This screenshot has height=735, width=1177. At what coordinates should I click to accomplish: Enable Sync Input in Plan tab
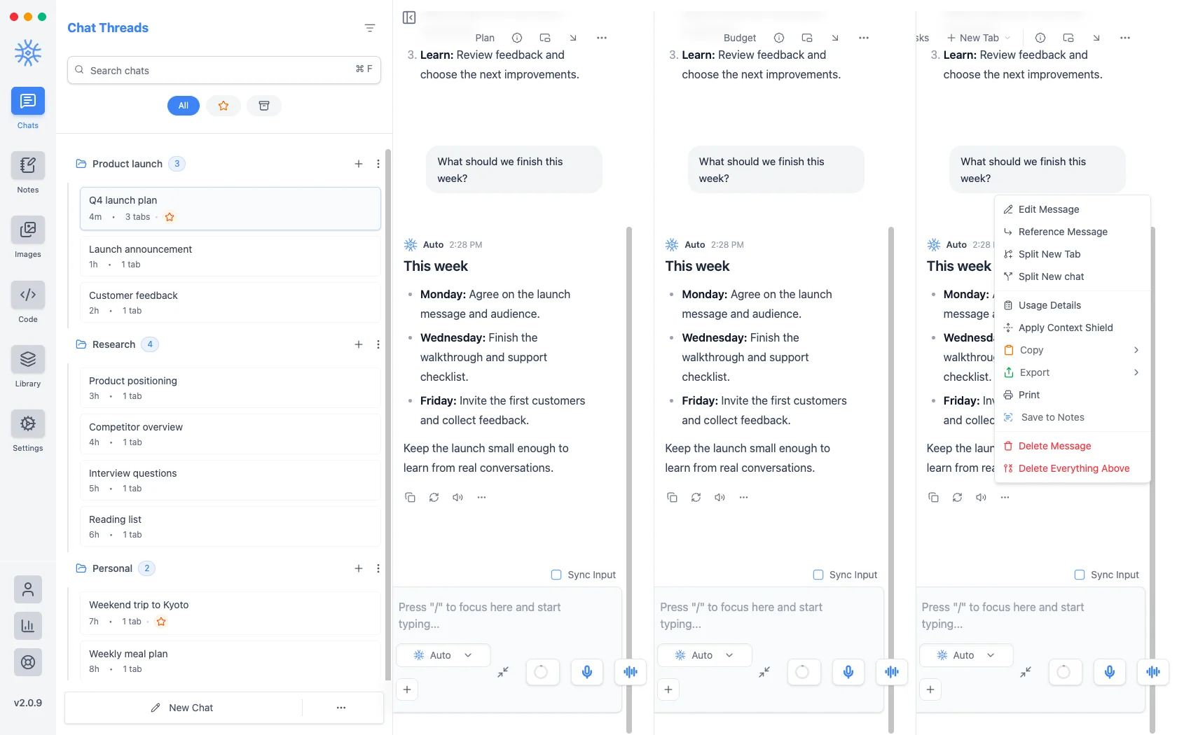(x=556, y=575)
